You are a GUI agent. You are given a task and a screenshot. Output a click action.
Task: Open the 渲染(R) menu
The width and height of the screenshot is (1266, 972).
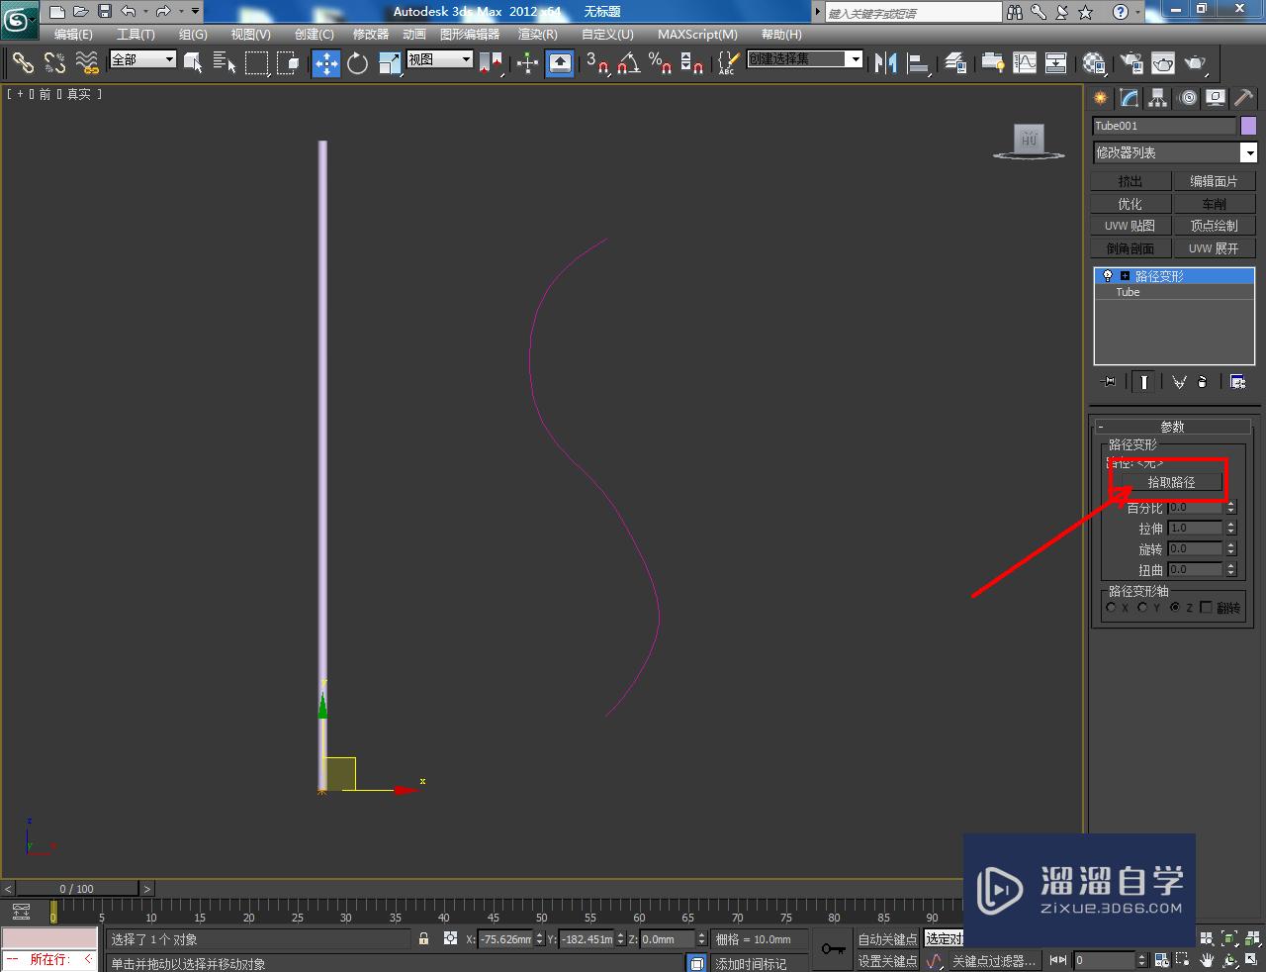538,35
